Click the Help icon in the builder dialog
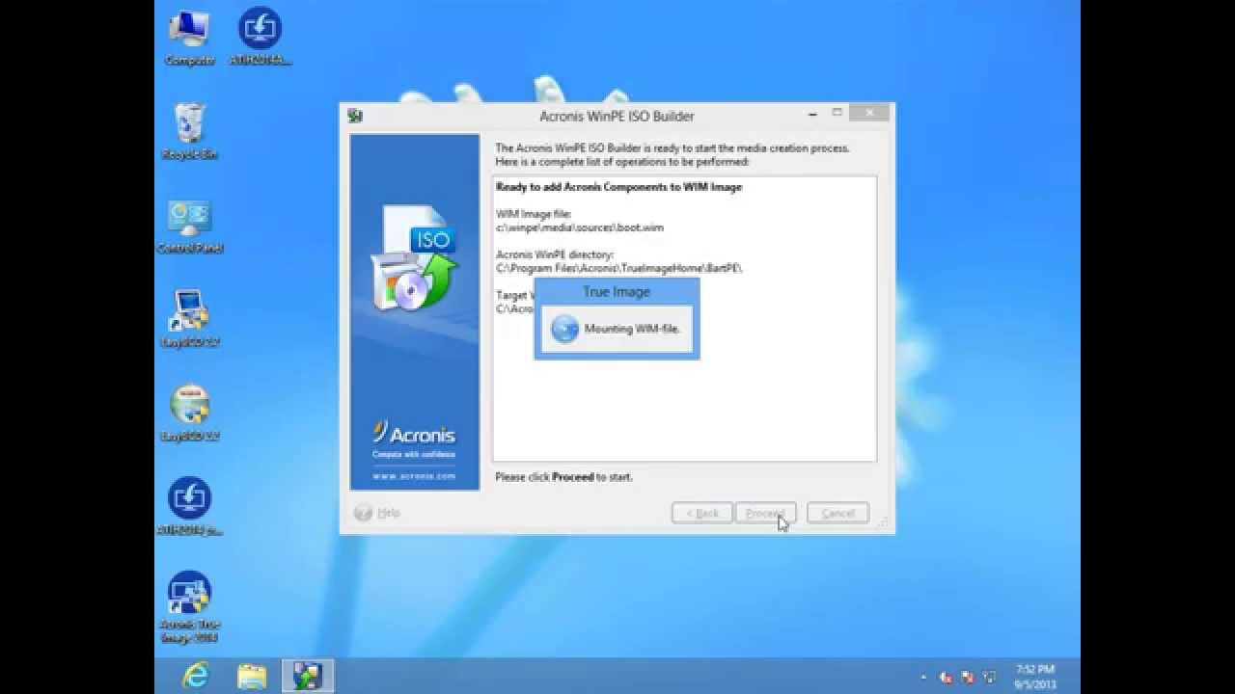The width and height of the screenshot is (1235, 694). pyautogui.click(x=363, y=513)
